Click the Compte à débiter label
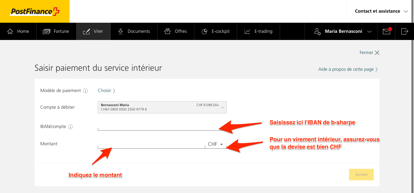The image size is (414, 193). [57, 107]
